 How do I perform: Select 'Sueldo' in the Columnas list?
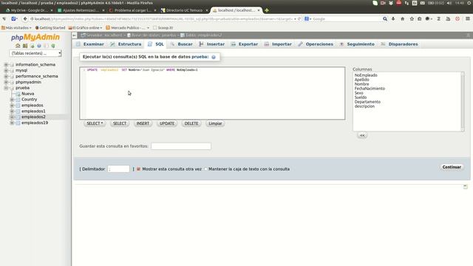coord(361,98)
